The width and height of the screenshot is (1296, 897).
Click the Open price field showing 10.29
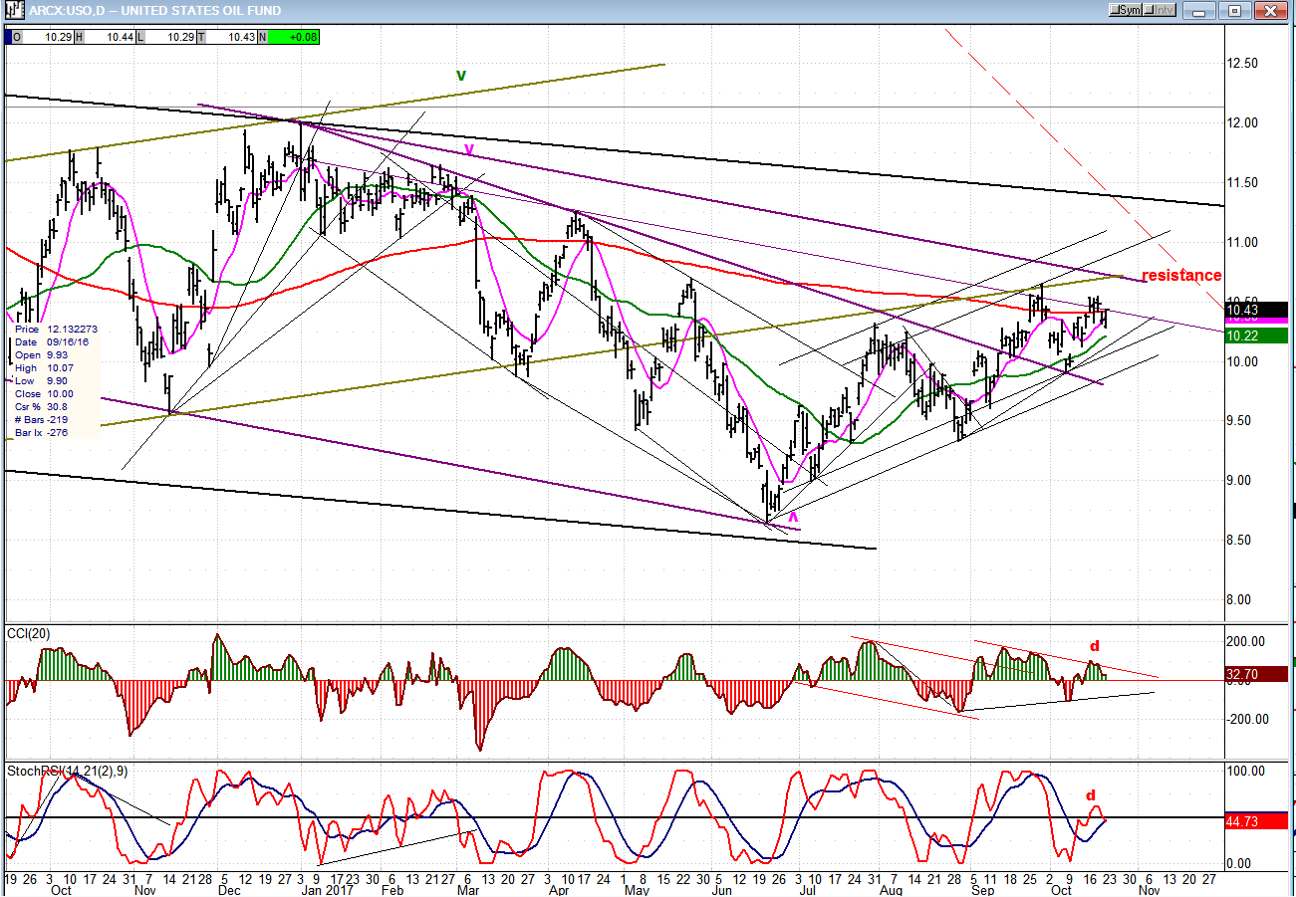click(x=43, y=37)
